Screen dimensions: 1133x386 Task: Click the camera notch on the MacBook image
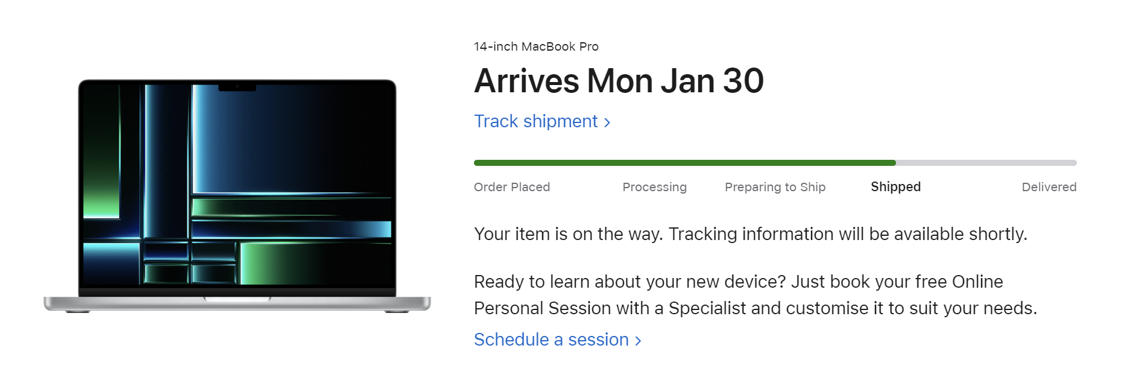[237, 87]
